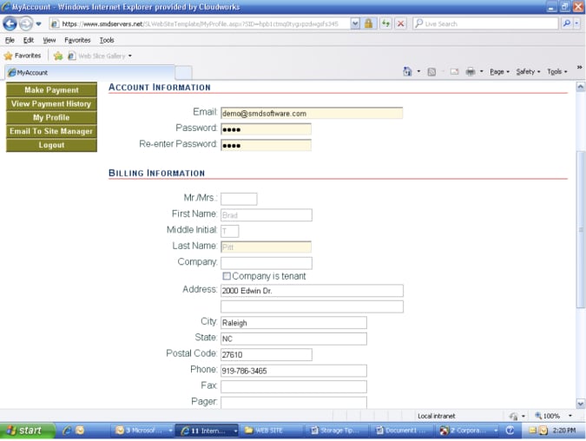Open the Safety dropdown menu
This screenshot has height=441, width=586.
point(528,71)
